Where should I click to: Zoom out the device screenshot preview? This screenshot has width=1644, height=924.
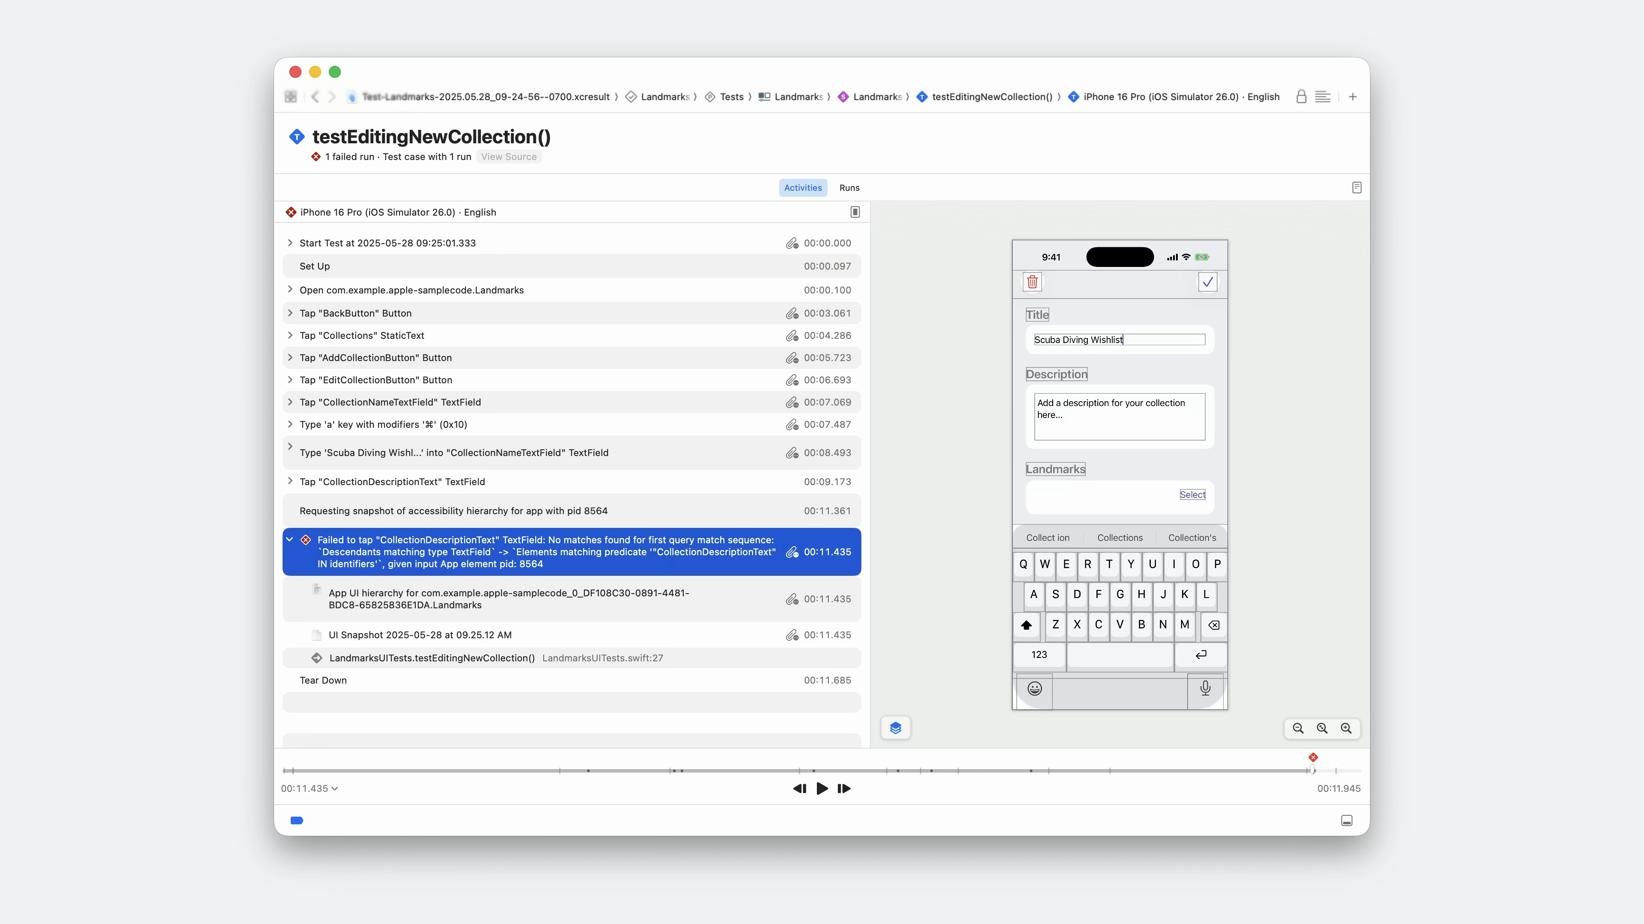(x=1298, y=728)
